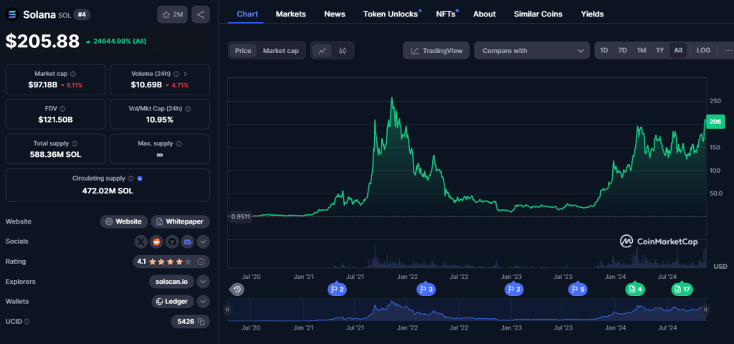
Task: Click the rating info icon
Action: coord(201,262)
